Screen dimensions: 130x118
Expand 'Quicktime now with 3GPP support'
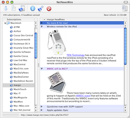pyautogui.click(x=42, y=107)
